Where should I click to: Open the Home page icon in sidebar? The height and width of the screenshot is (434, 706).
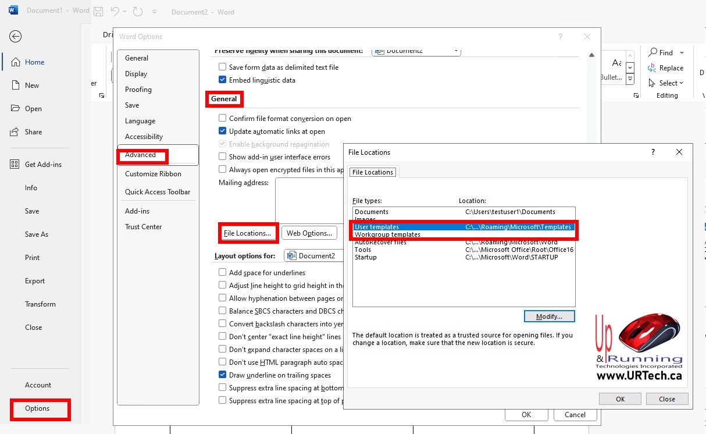[16, 62]
